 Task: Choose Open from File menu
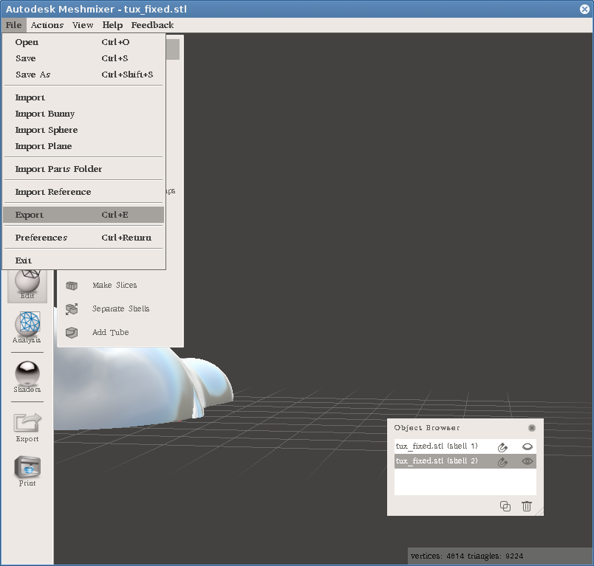83,42
